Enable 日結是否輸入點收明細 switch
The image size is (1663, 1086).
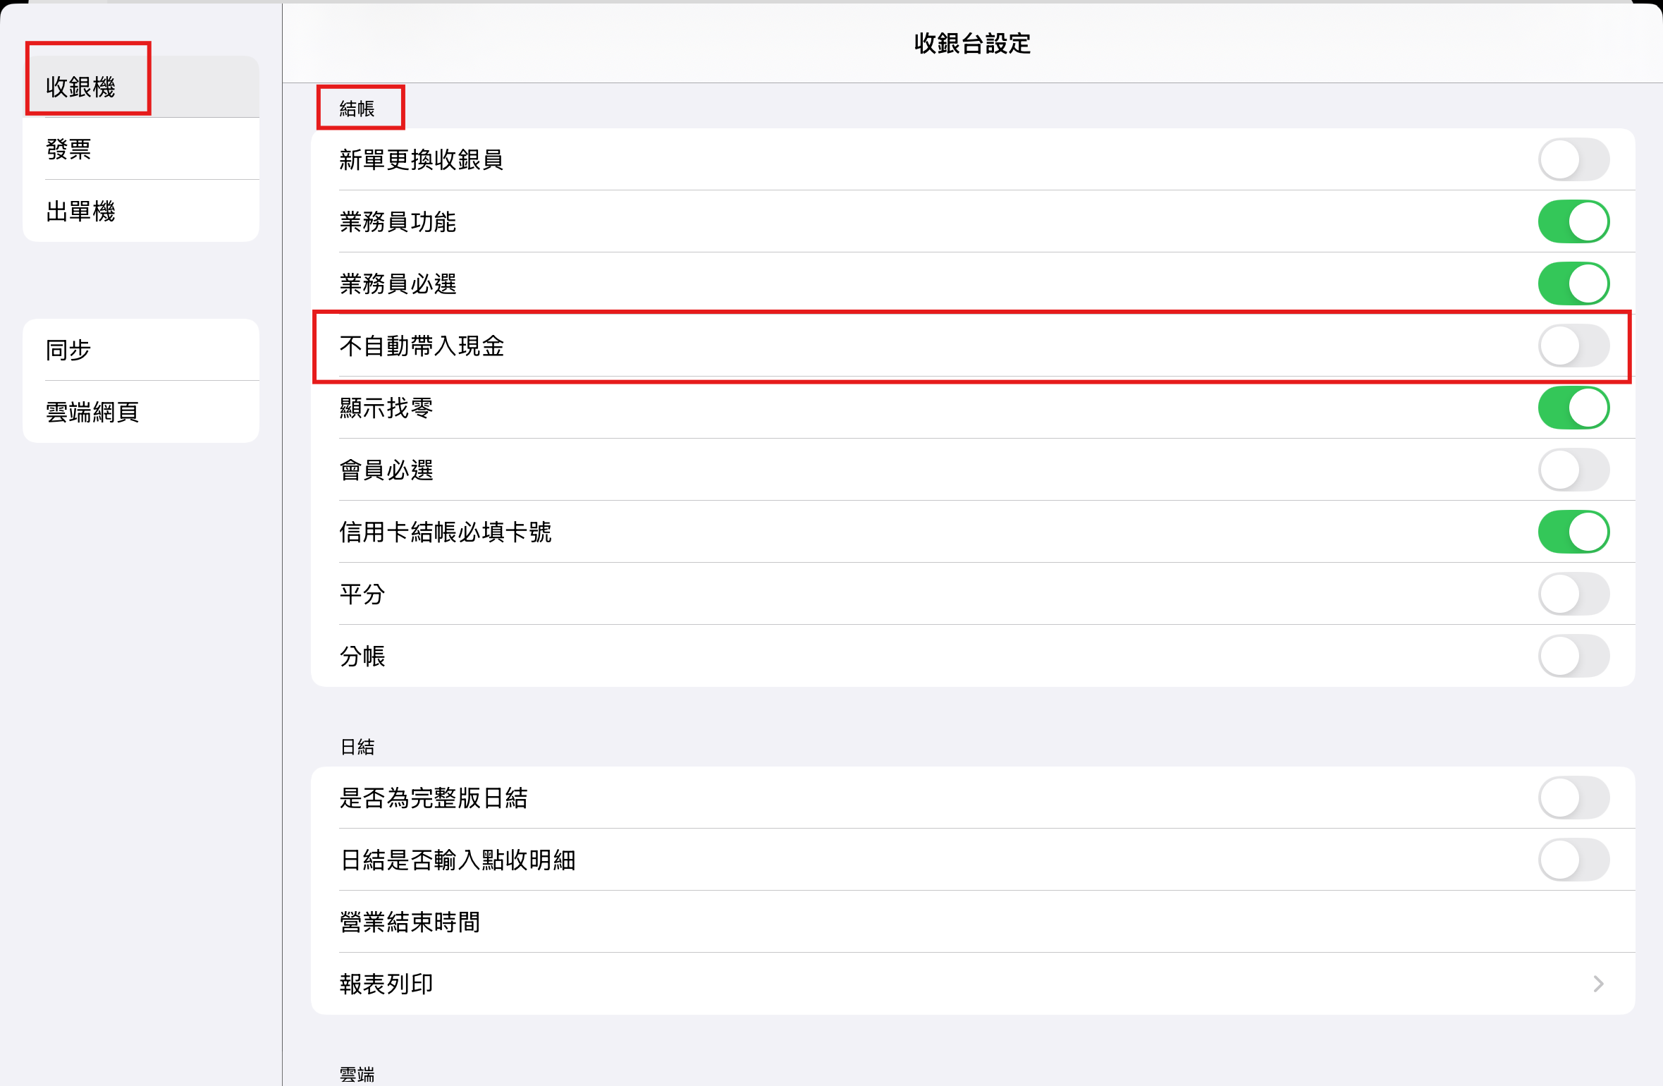click(x=1573, y=860)
